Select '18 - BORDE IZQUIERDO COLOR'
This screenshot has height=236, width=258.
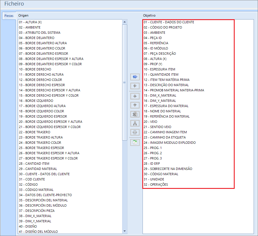pos(41,111)
